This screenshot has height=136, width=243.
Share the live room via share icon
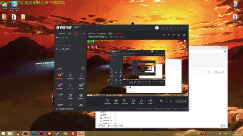coord(184,35)
